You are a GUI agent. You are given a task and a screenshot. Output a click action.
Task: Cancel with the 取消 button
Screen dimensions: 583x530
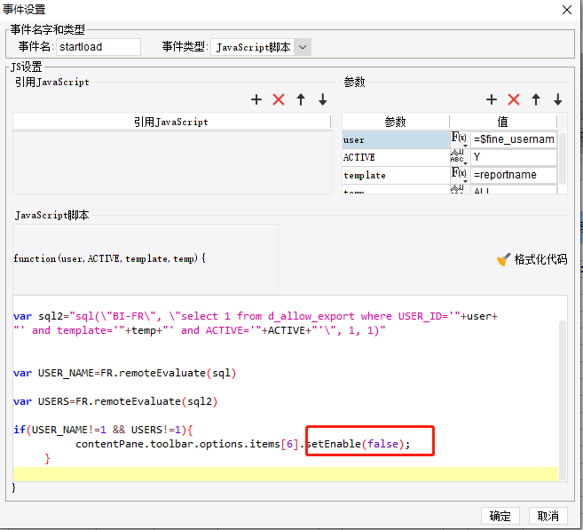548,516
